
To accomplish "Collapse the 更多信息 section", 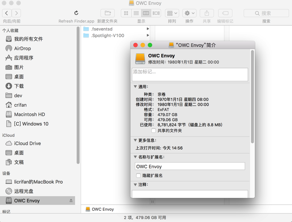I will tap(135, 140).
